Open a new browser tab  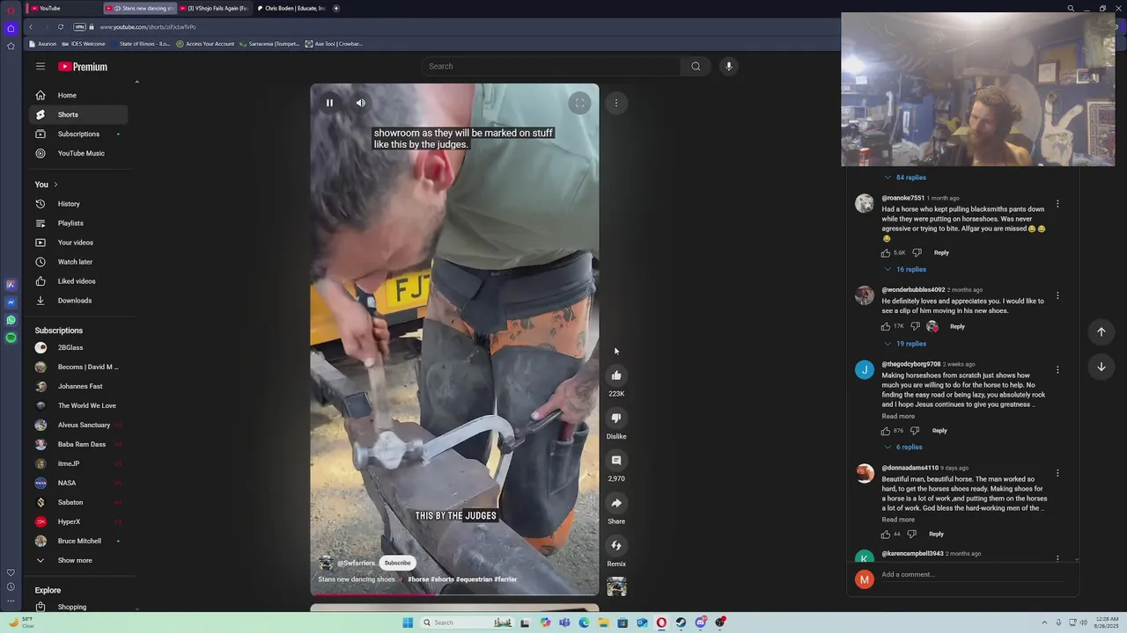click(x=336, y=8)
